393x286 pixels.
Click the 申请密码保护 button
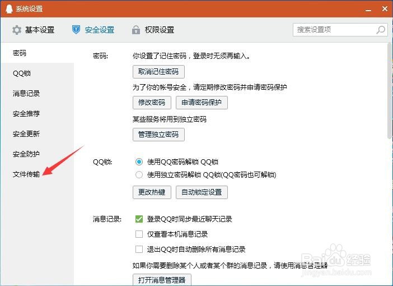tap(202, 103)
